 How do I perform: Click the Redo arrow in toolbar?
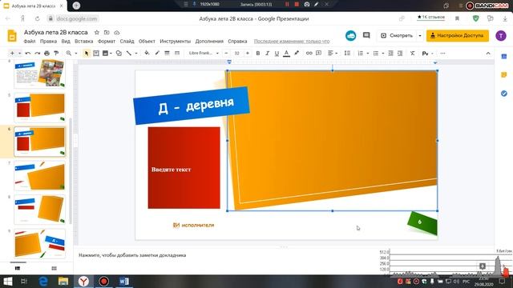38,54
